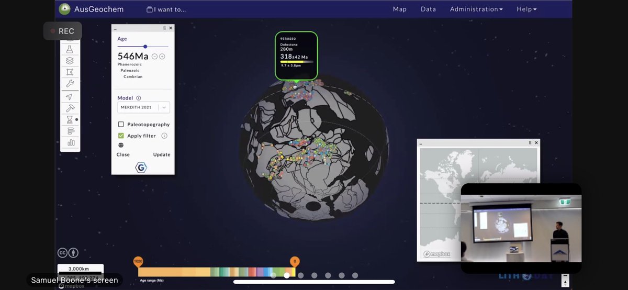
Task: Open the wrench settings tool
Action: coord(70,84)
